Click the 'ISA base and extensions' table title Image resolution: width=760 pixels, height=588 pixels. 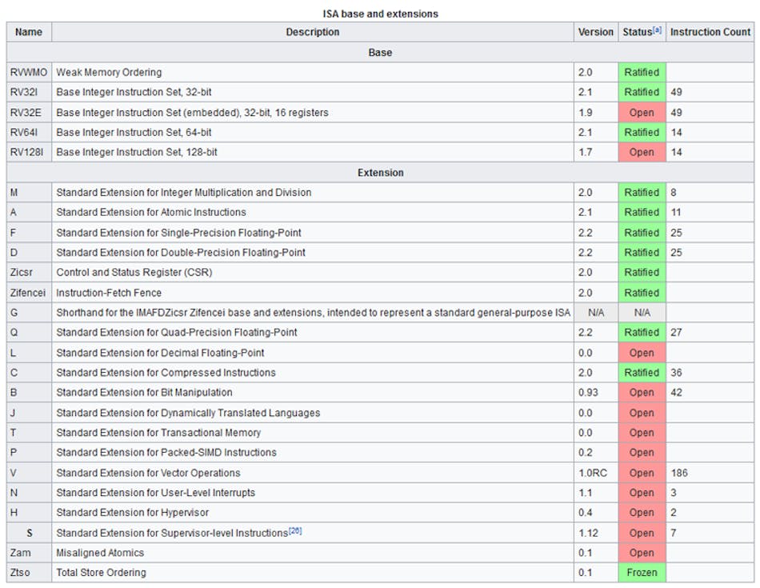pos(380,14)
